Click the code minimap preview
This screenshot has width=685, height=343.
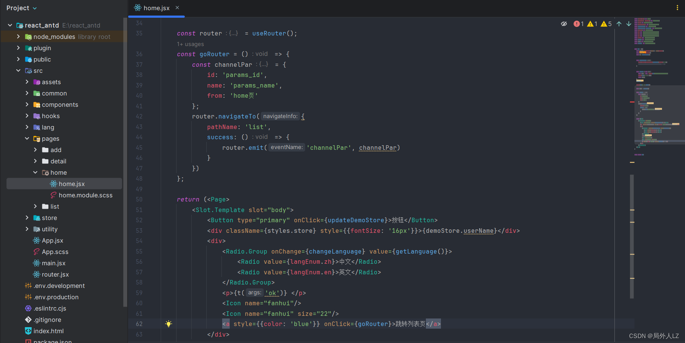pos(659,87)
